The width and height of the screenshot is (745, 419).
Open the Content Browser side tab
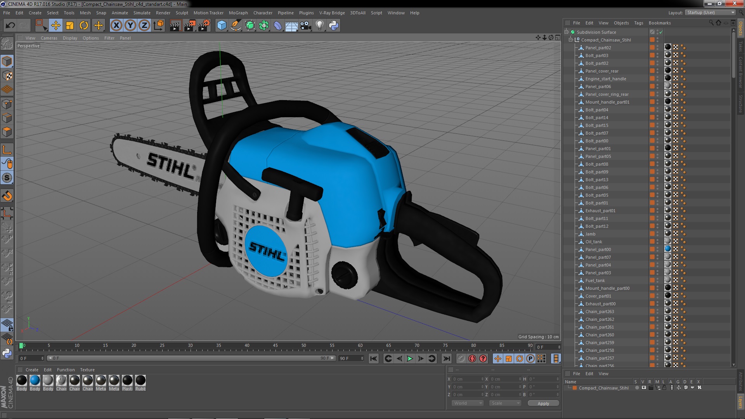740,72
